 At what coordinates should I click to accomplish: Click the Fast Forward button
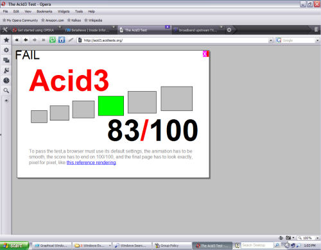coord(43,40)
